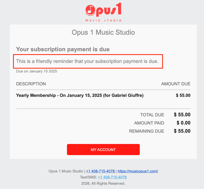Viewport: 204px width, 189px height.
Task: Click the AMOUNT DUE column header
Action: pos(176,84)
